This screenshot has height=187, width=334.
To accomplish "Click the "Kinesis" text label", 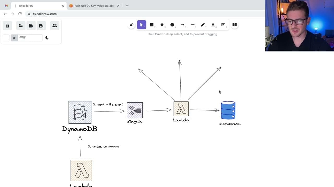I will point(135,122).
